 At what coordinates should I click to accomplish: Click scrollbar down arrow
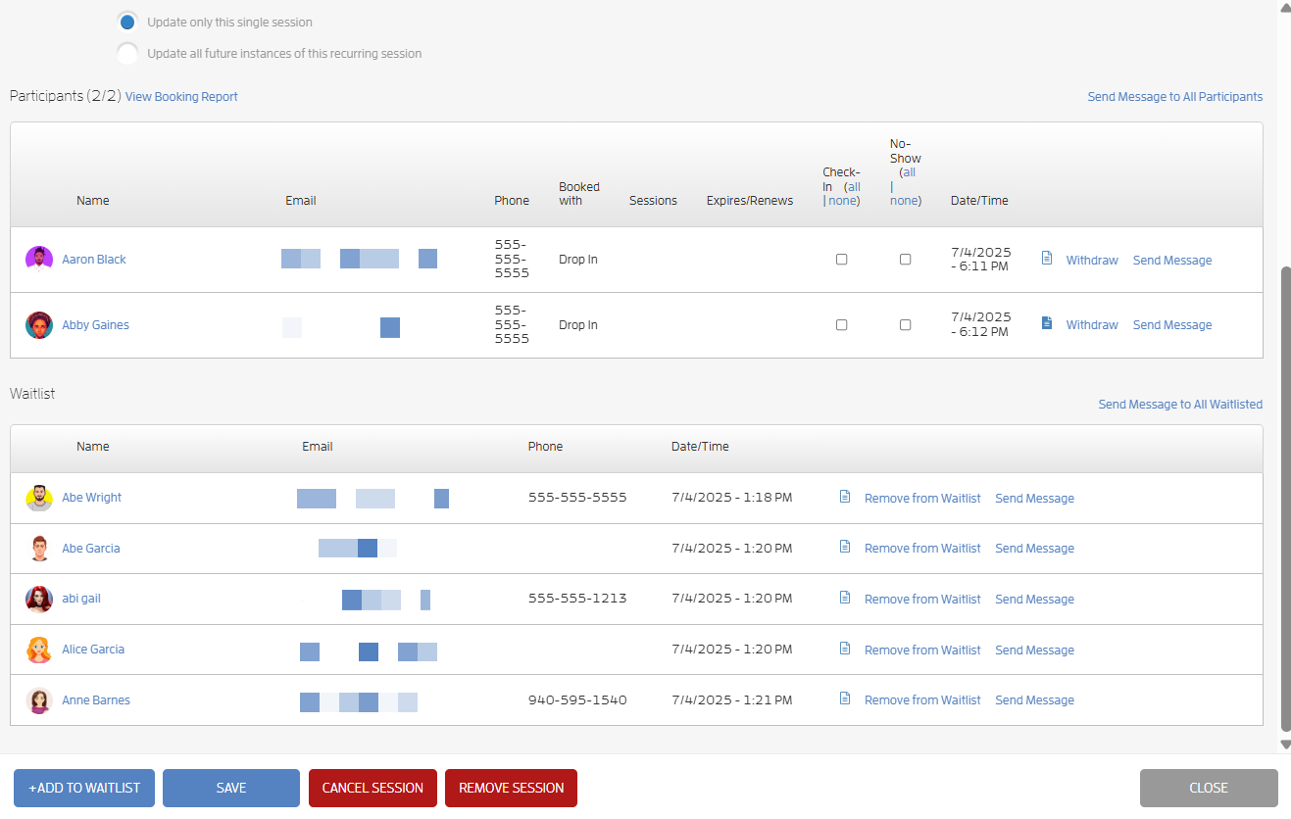coord(1285,746)
